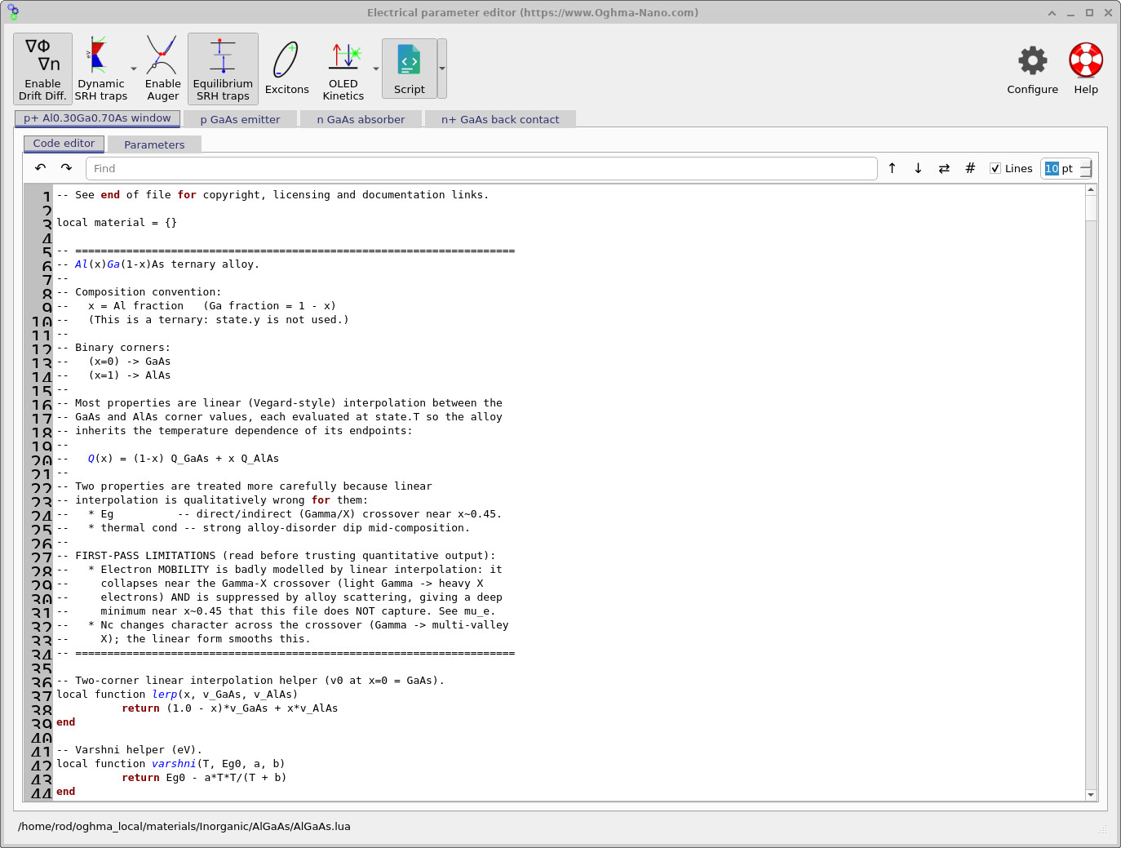Click the Find search field
Screen dimensions: 1121x848
click(x=481, y=168)
